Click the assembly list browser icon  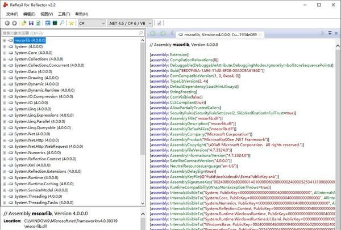(48, 23)
